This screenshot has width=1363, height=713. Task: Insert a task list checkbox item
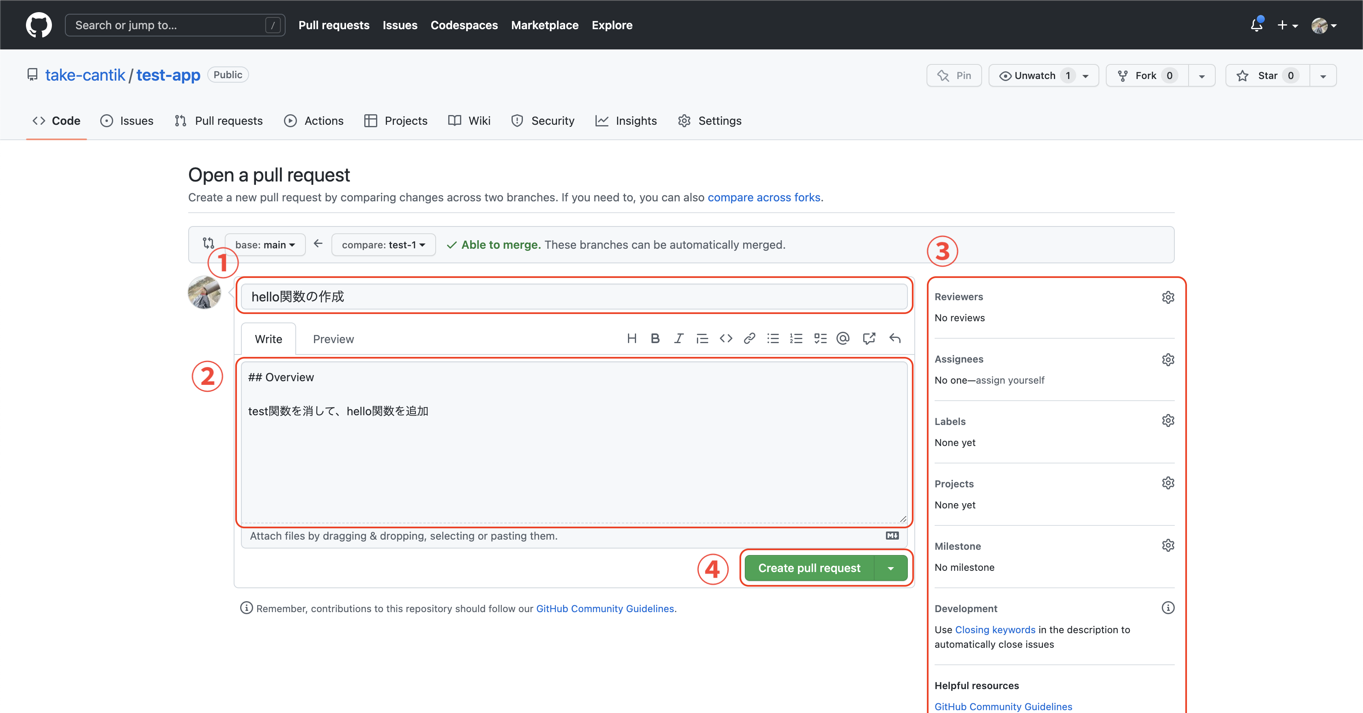point(820,338)
